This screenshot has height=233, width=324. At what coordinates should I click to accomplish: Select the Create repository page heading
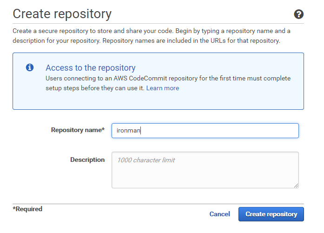(62, 14)
